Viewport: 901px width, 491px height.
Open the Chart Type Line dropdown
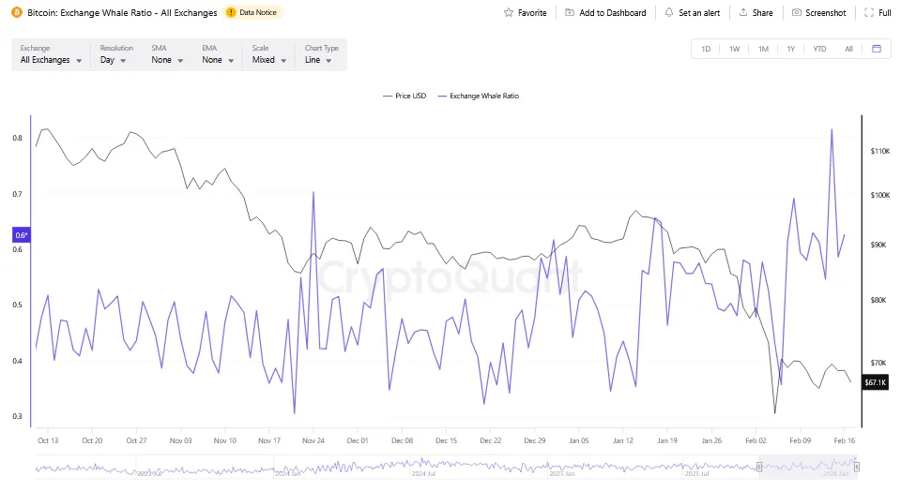(319, 60)
